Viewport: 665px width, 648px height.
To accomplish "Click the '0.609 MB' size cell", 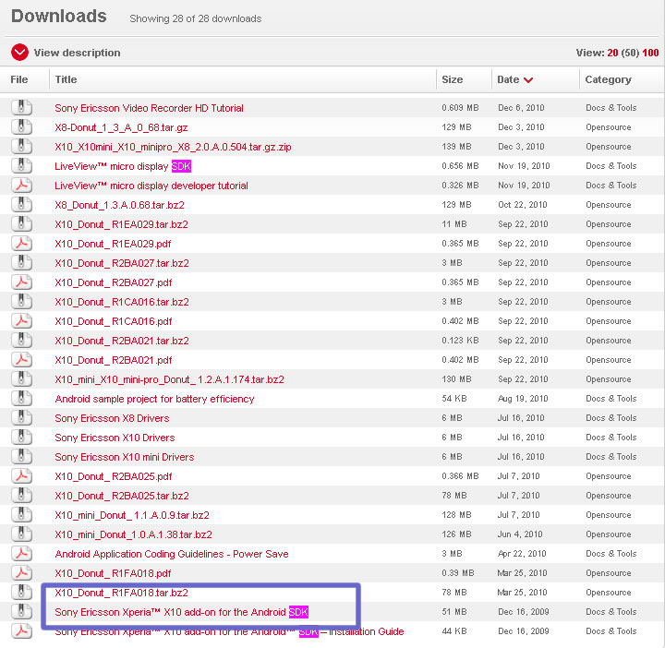I will [x=460, y=108].
